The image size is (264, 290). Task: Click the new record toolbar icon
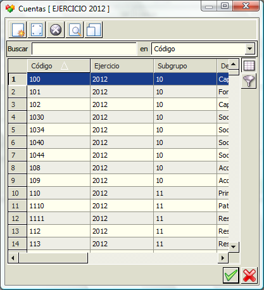(x=18, y=30)
